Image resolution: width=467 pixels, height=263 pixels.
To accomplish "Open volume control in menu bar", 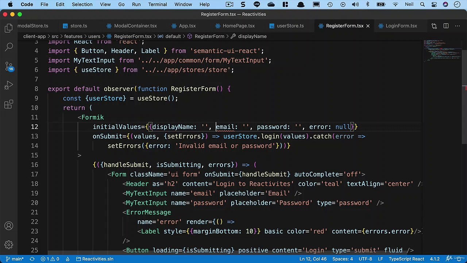I will point(355,4).
